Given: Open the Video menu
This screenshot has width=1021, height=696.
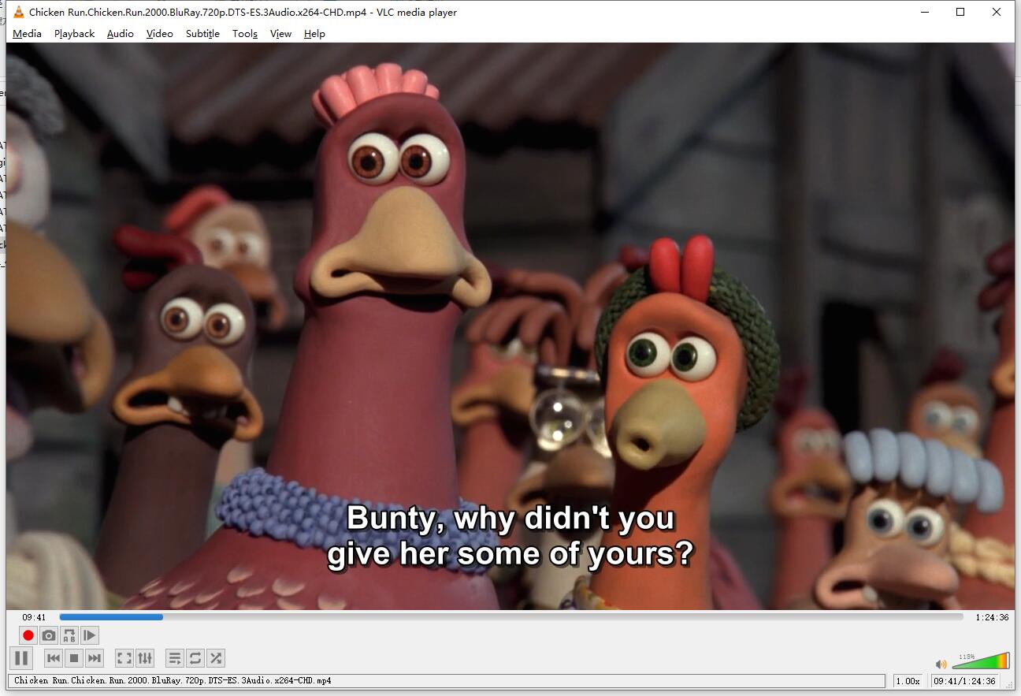Looking at the screenshot, I should 160,33.
